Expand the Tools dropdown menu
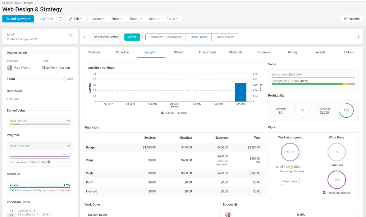 coord(117,19)
